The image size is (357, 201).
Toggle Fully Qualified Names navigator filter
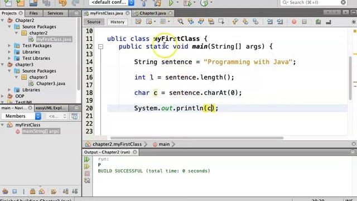[54, 192]
